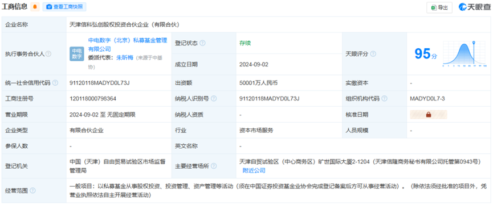Click the credit code 91120118MADYD0L73J
This screenshot has width=493, height=205.
point(100,83)
